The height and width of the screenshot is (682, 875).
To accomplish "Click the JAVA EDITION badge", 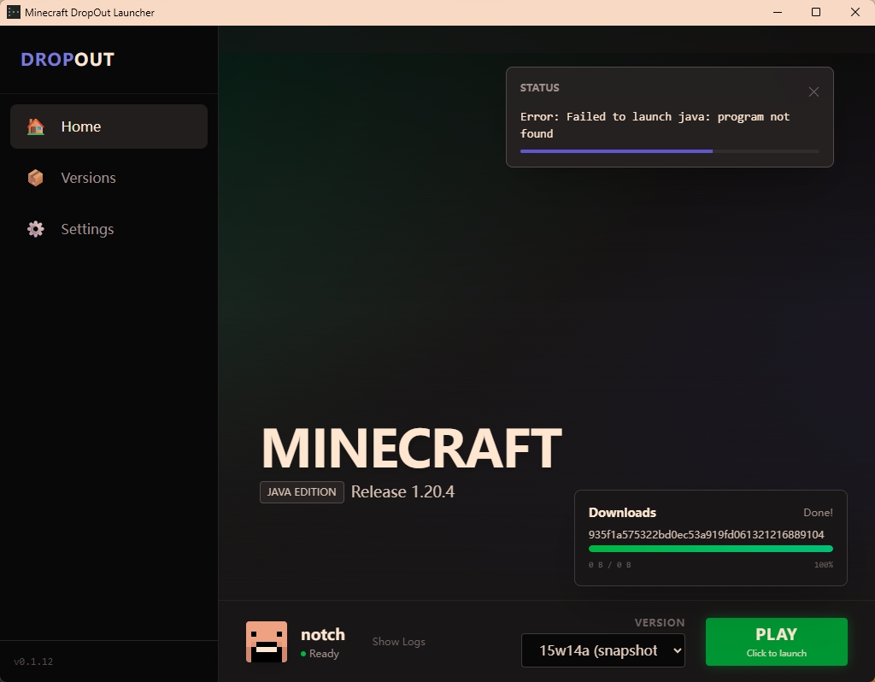I will coord(302,492).
